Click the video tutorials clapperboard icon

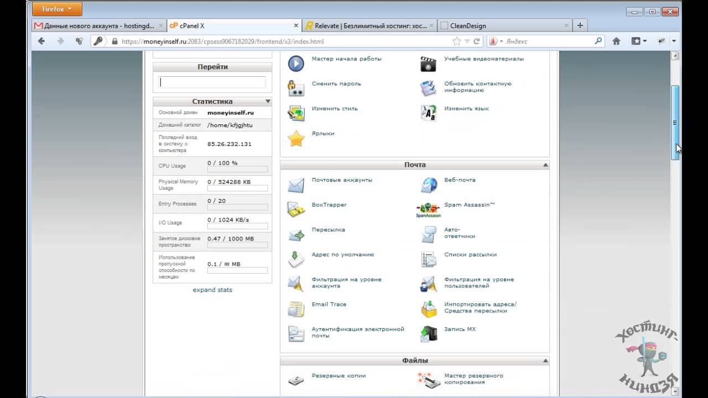[429, 64]
